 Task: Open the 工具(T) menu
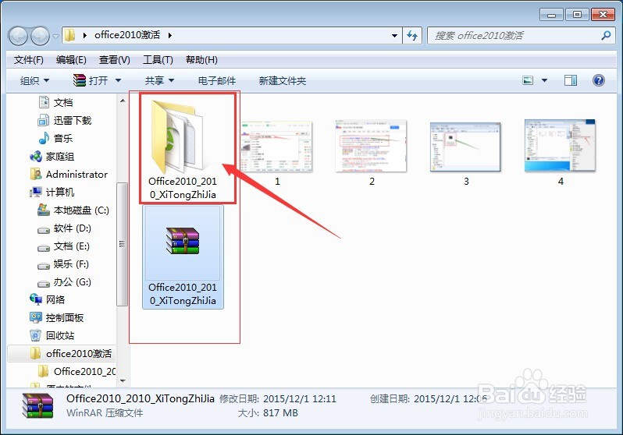[158, 60]
